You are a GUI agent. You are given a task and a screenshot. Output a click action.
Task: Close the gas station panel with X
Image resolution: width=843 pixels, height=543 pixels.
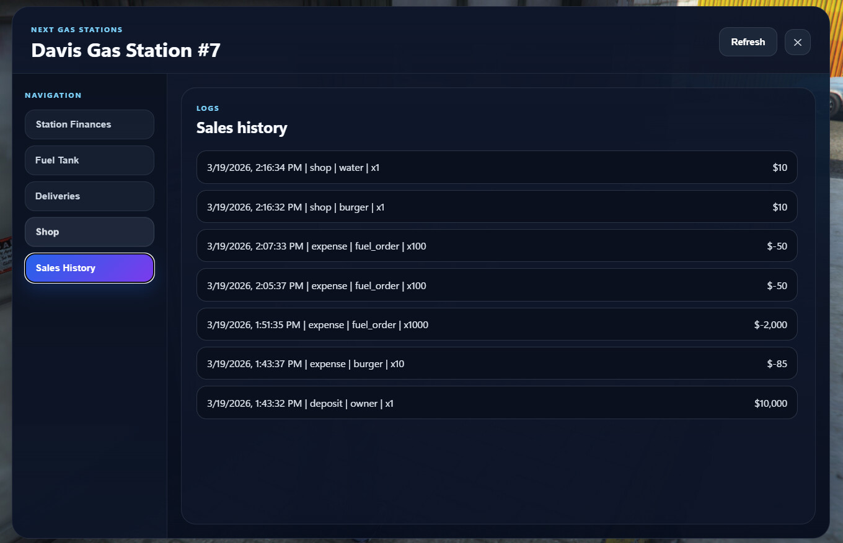[x=797, y=42]
